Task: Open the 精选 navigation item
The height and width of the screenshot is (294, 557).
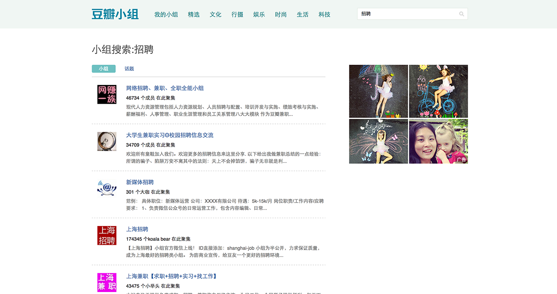Action: pos(194,14)
